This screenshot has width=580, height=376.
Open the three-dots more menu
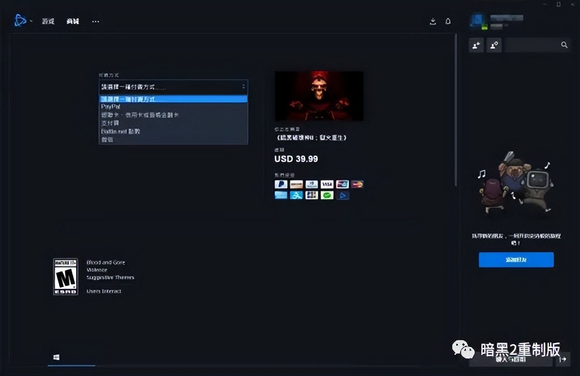pyautogui.click(x=96, y=22)
